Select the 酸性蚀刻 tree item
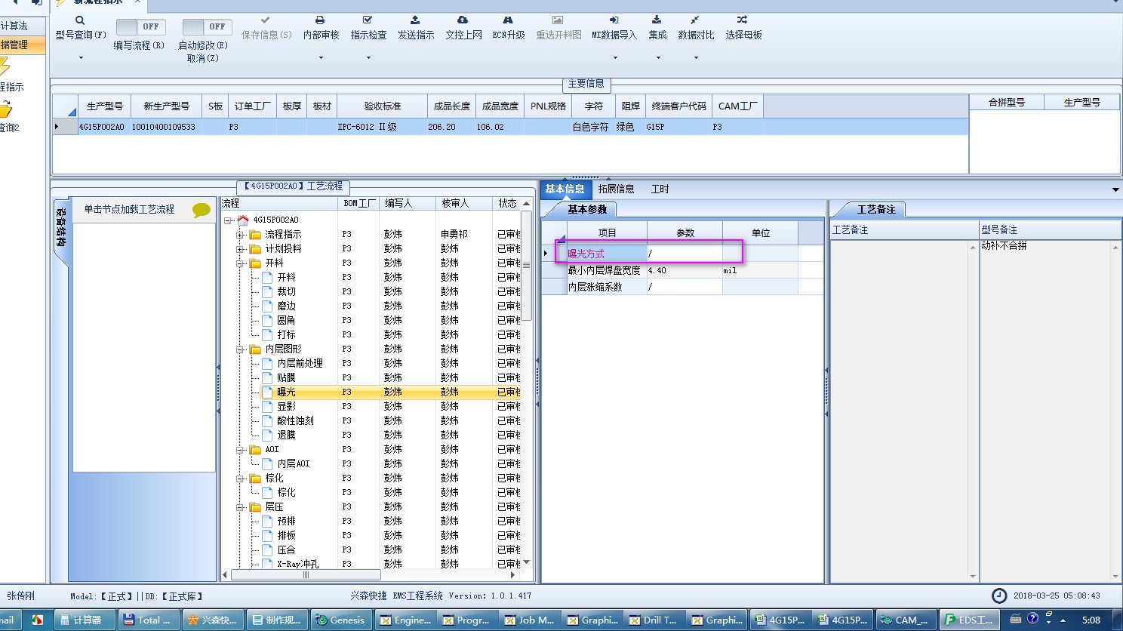 (295, 421)
